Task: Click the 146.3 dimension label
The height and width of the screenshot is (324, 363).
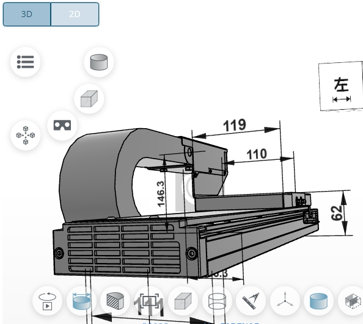Action: (161, 193)
